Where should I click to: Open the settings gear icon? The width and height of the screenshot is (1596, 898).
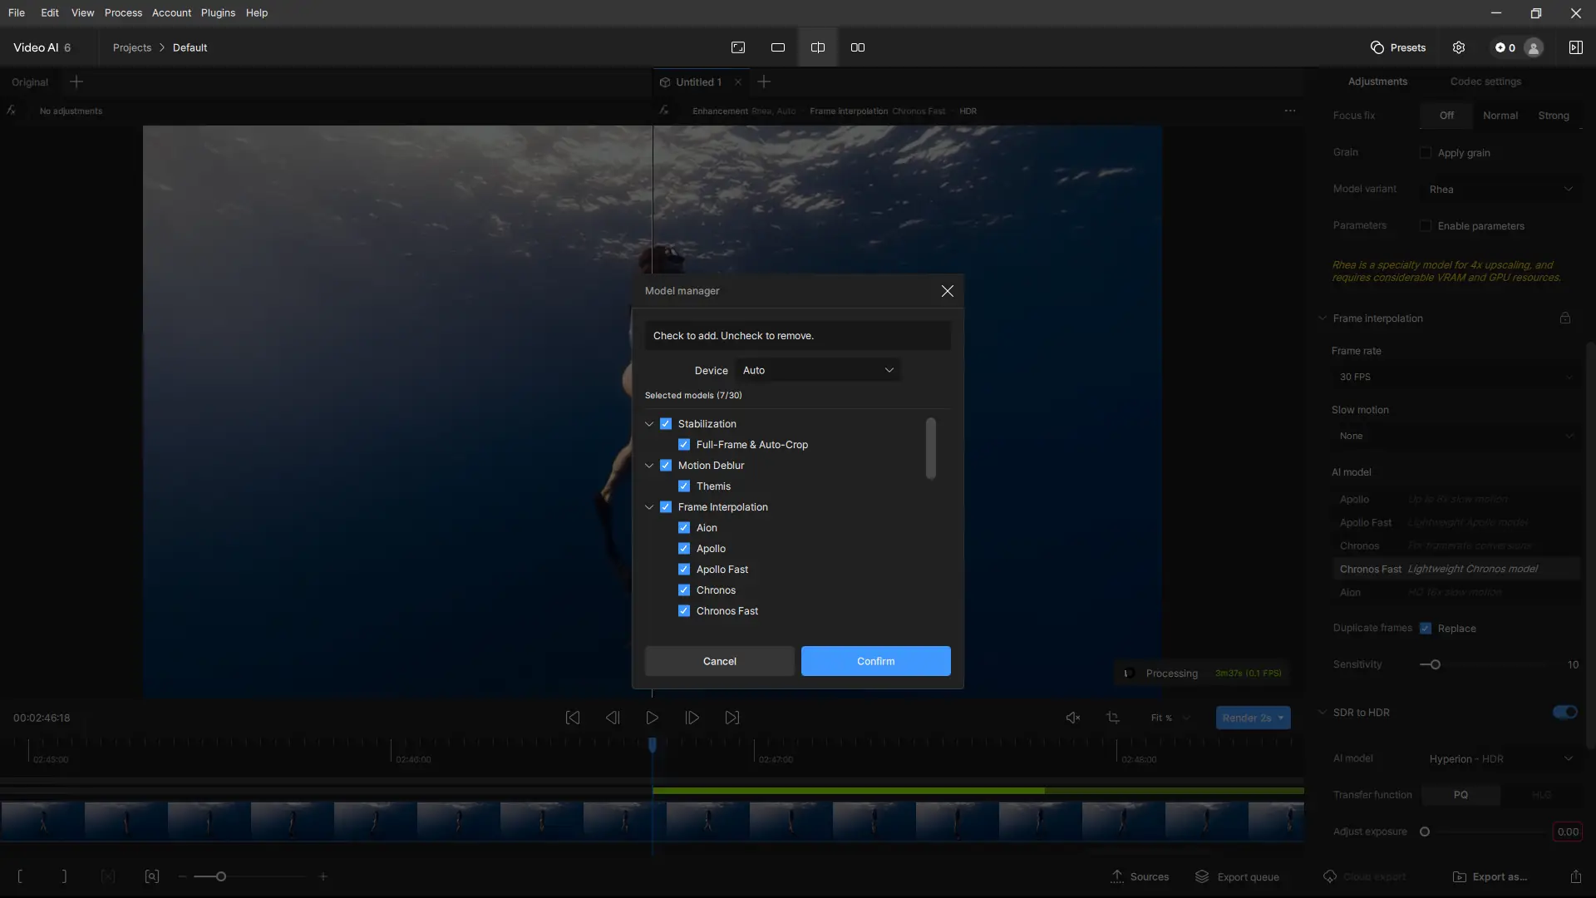coord(1459,47)
